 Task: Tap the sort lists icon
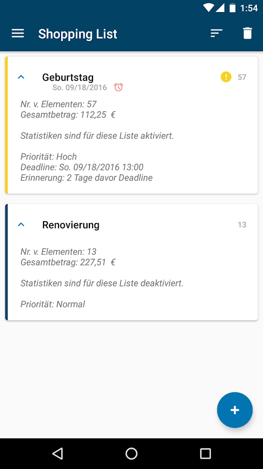(216, 33)
